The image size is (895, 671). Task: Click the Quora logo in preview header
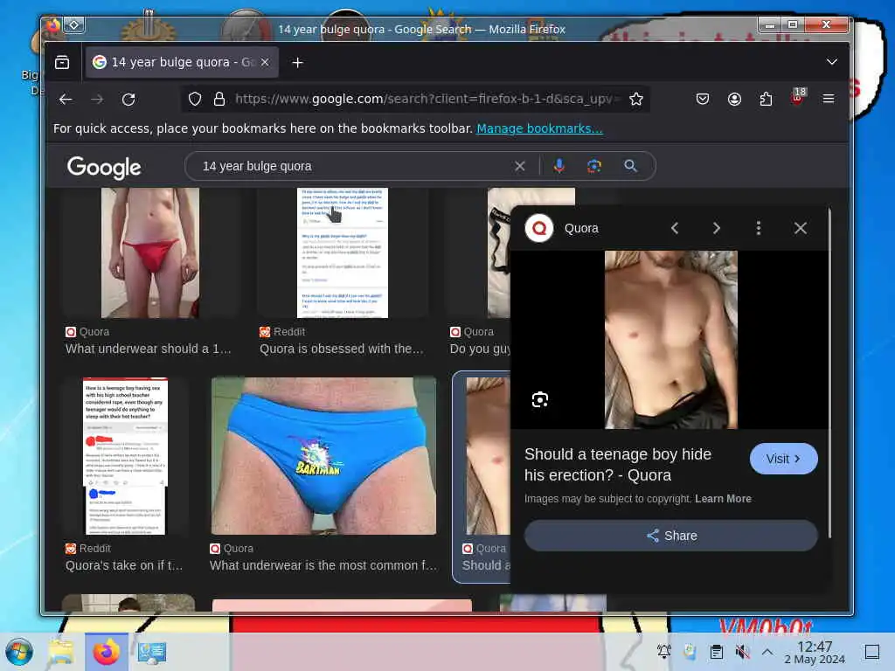[538, 228]
